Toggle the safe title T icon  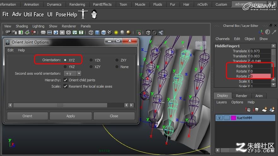81,32
